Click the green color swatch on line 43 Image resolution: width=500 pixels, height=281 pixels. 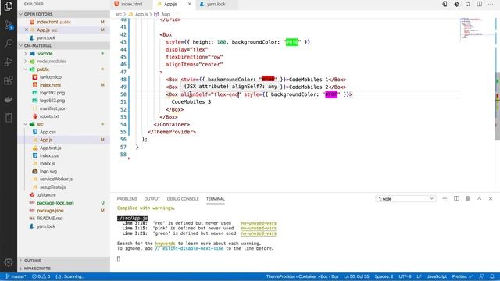coord(291,42)
